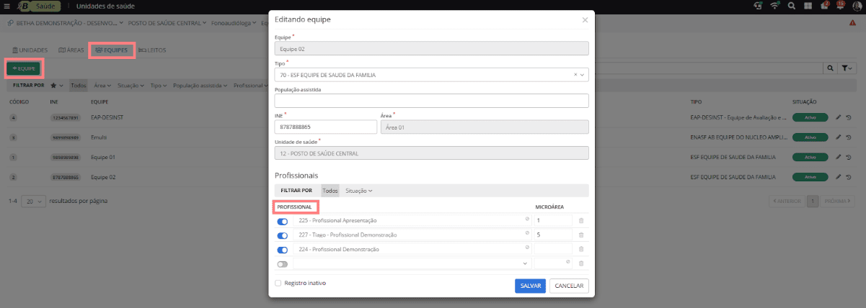Click the População assistida input field

[431, 101]
